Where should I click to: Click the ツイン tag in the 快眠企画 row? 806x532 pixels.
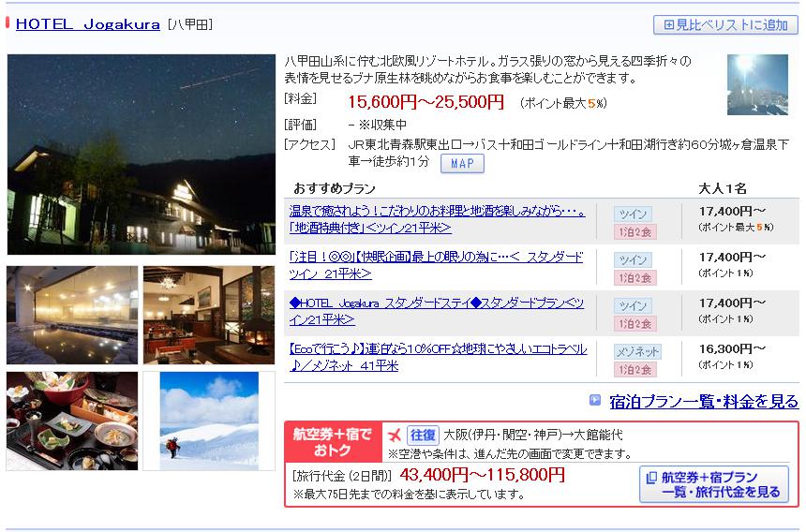coord(633,259)
